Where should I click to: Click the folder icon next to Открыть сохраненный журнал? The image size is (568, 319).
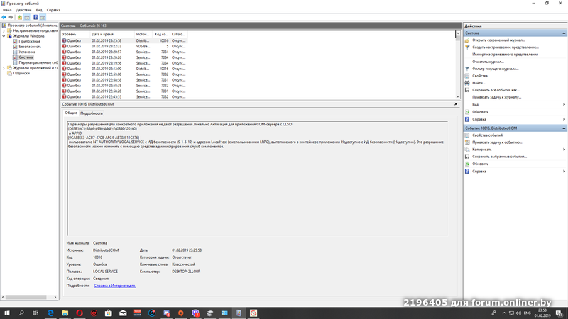pos(467,40)
